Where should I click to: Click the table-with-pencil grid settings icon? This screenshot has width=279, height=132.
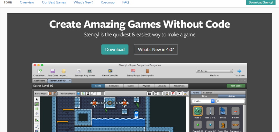(x=167, y=93)
